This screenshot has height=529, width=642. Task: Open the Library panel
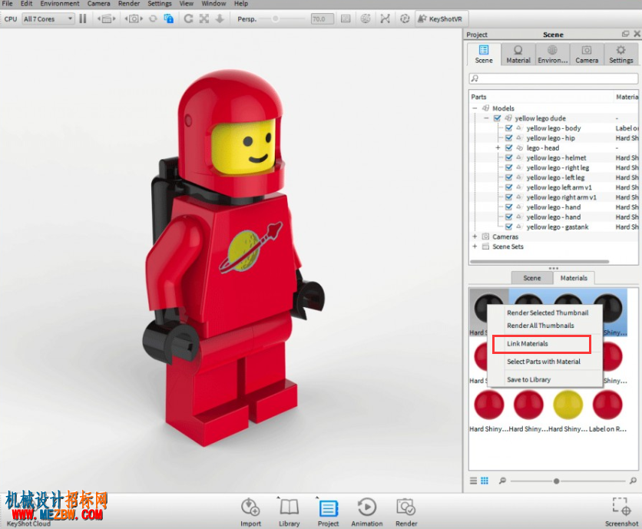(289, 512)
